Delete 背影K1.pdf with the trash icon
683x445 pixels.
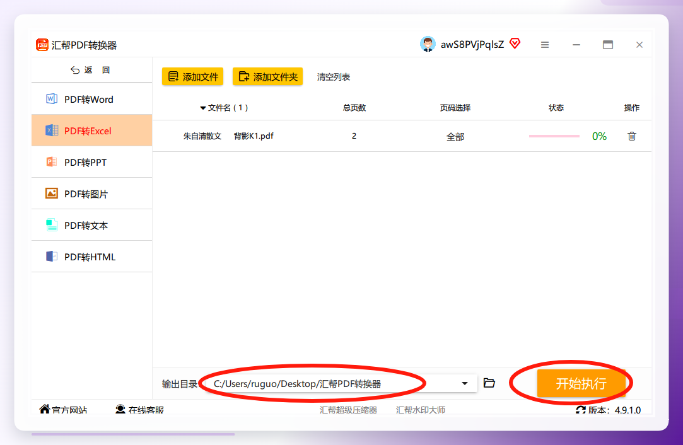click(x=631, y=136)
